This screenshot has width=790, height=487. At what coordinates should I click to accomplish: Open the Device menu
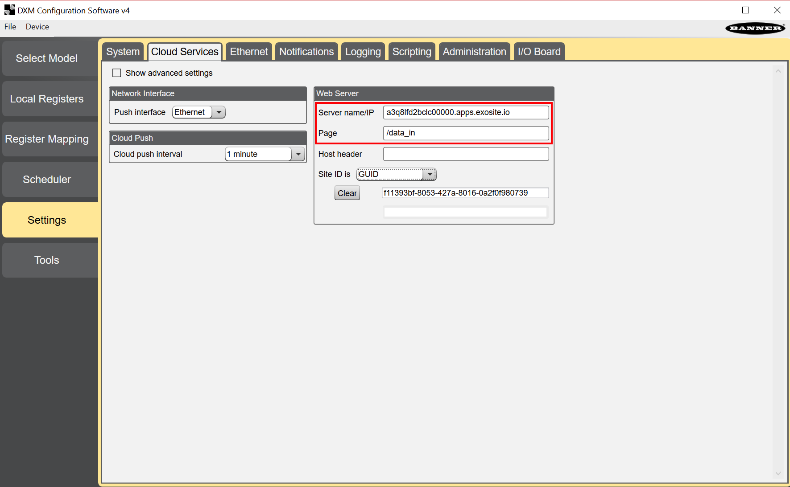37,27
